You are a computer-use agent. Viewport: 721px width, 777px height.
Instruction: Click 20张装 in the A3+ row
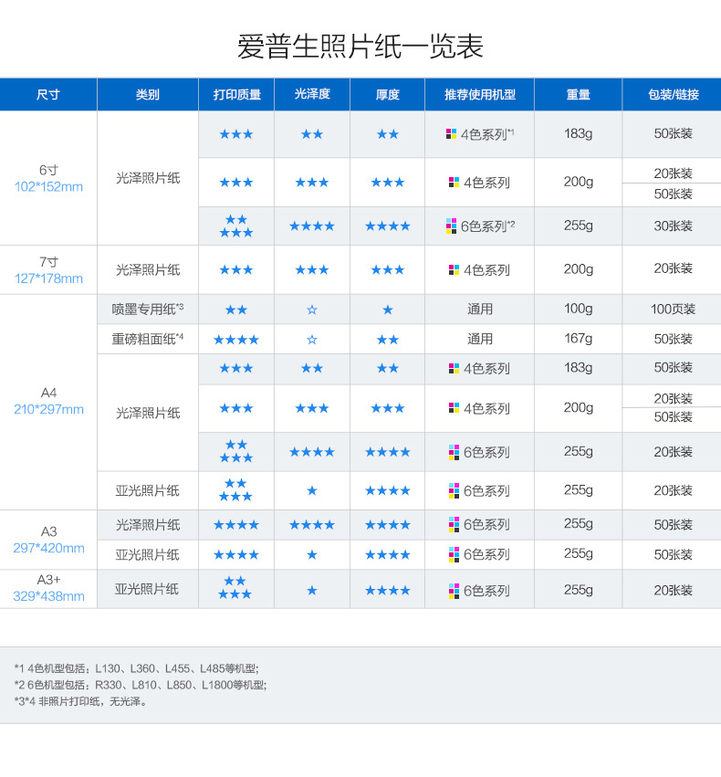673,590
